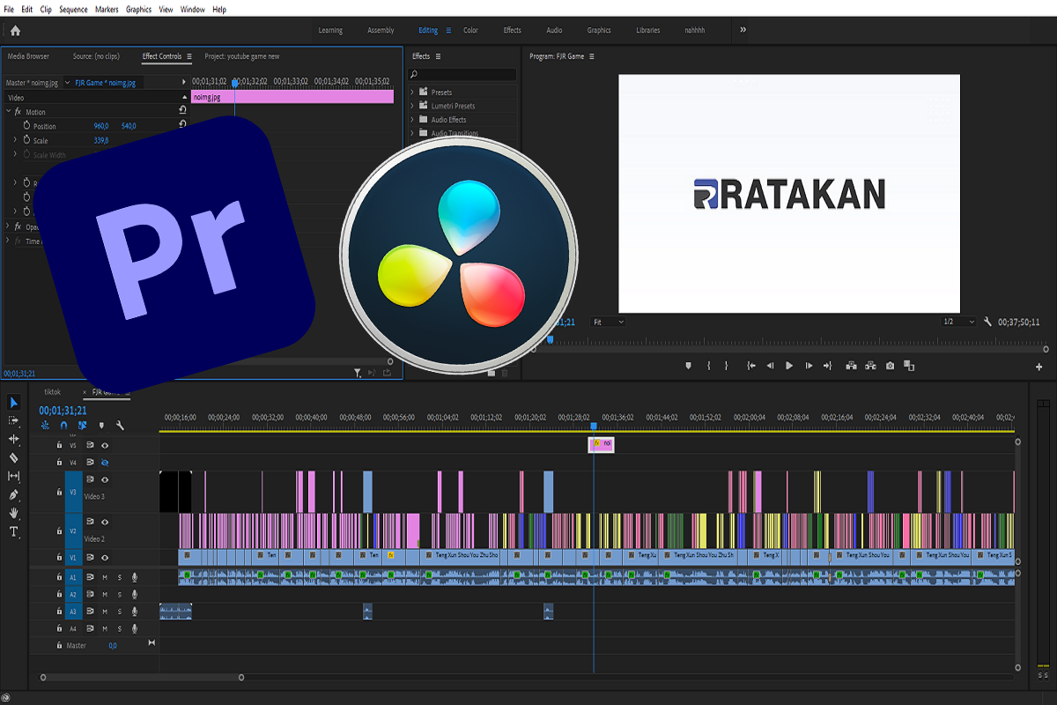Toggle Position animation stopwatch
1057x705 pixels.
tap(26, 126)
